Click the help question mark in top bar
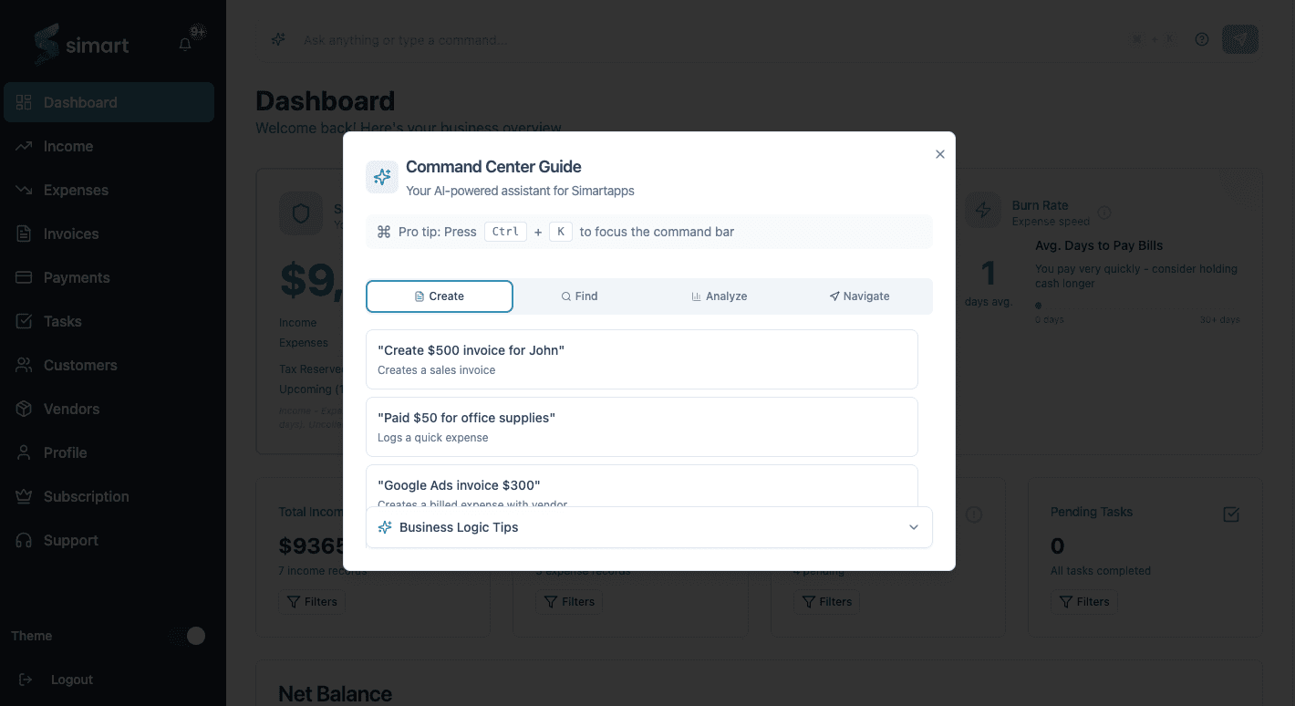Screen dimensions: 1295x706 tap(1201, 39)
